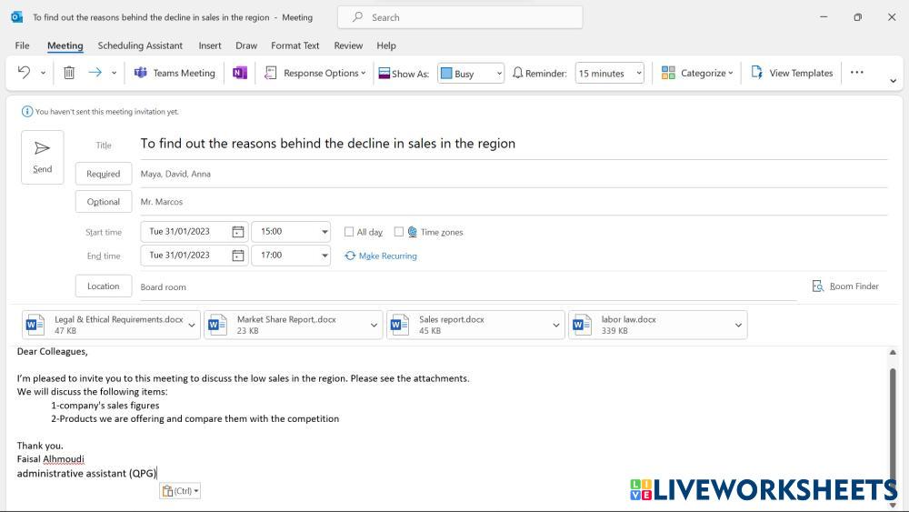Viewport: 909px width, 512px height.
Task: Click the Send envelope button
Action: pos(43,156)
